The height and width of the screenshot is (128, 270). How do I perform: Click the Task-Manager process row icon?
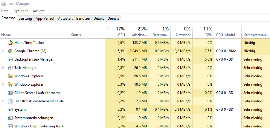[x=10, y=68]
